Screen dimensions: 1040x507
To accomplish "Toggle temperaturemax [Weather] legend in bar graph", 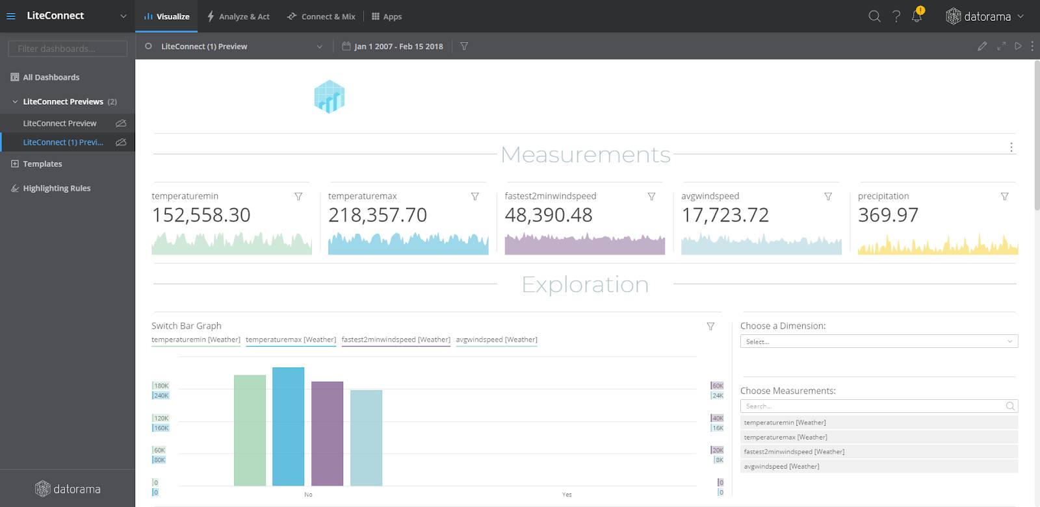I will pyautogui.click(x=291, y=340).
